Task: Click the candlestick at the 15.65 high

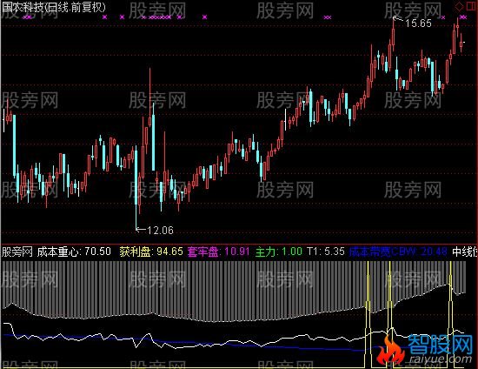Action: click(x=393, y=34)
